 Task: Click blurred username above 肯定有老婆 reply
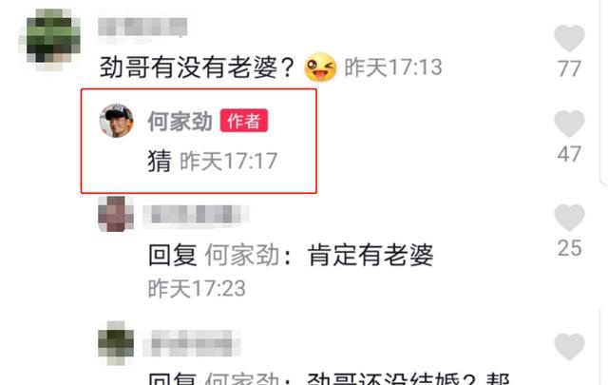[x=197, y=214]
